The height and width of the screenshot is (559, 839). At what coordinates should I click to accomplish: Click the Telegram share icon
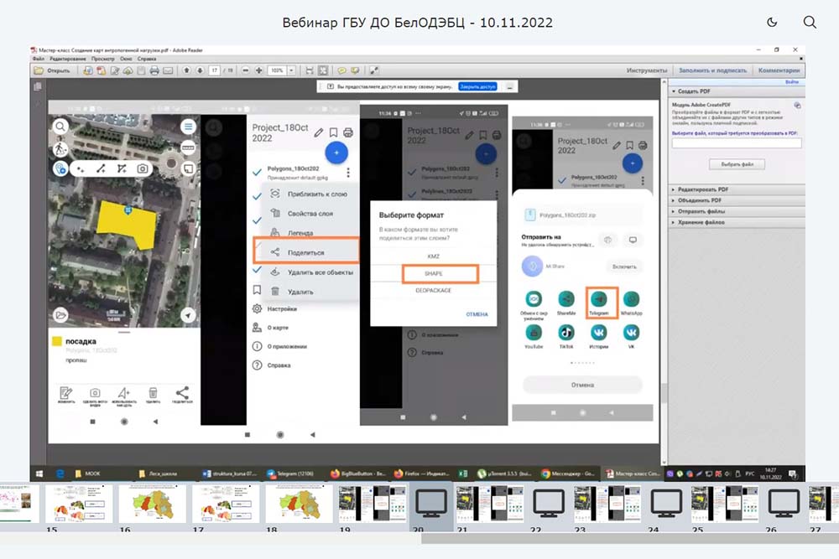pyautogui.click(x=599, y=299)
